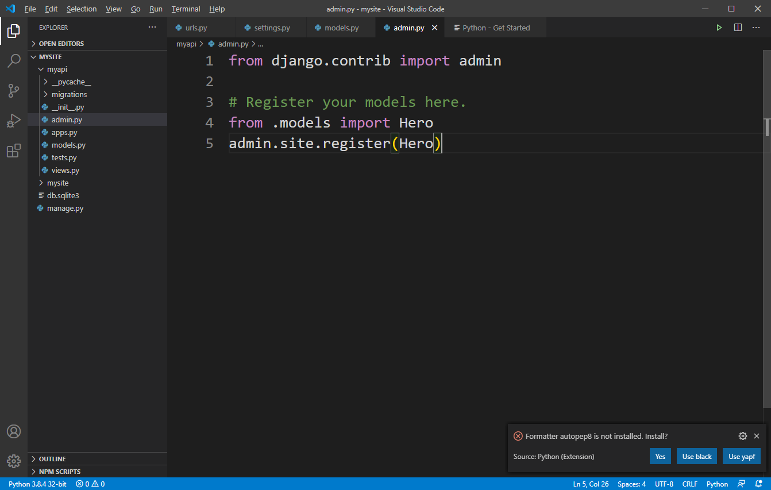Screen dimensions: 771x490
Task: Click Ln 5, Col 26 position indicator
Action: (x=591, y=484)
